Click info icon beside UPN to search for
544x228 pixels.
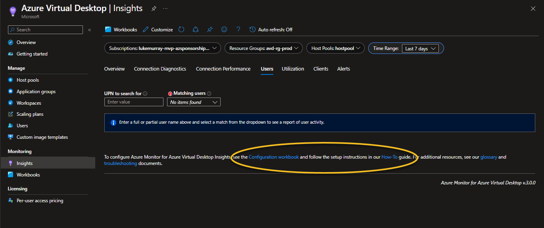145,94
